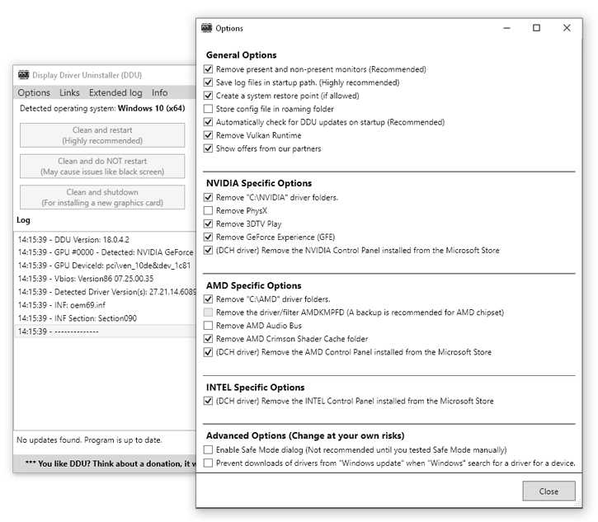Click Remove driver/filter AMDKMPFD checkbox

[x=208, y=313]
